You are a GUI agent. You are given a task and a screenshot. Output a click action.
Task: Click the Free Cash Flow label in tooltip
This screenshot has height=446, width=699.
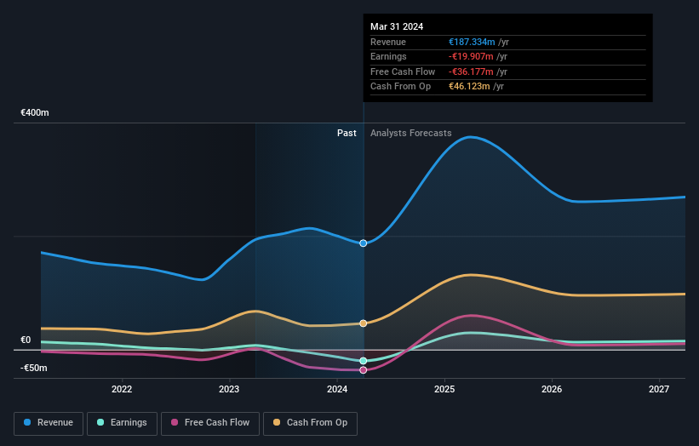(403, 71)
